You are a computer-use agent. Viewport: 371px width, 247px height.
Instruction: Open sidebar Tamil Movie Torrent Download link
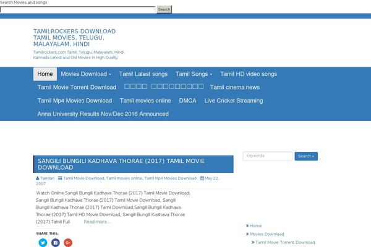click(x=285, y=242)
